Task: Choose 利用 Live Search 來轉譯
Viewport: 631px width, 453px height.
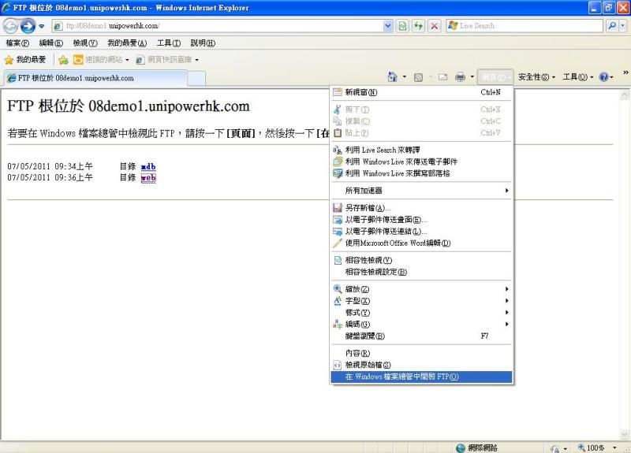Action: [x=421, y=150]
